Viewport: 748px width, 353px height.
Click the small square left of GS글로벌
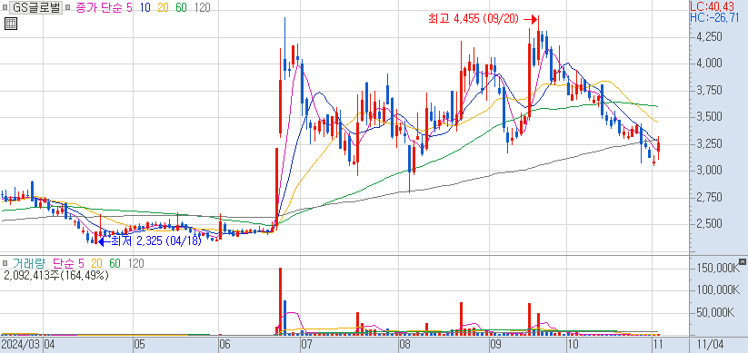tap(5, 7)
